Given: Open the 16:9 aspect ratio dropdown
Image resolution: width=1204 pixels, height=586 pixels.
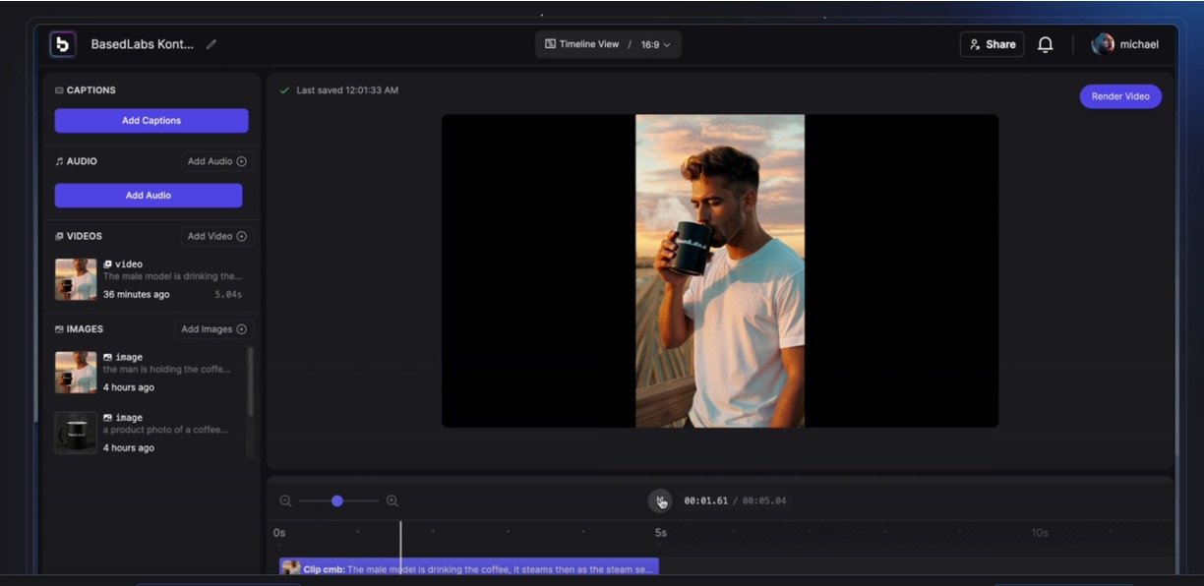Looking at the screenshot, I should tap(655, 44).
